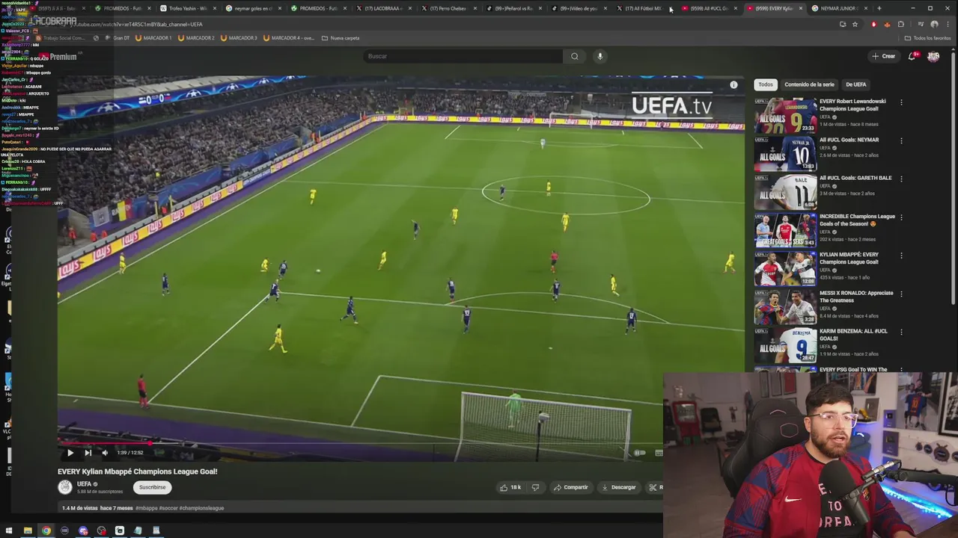Viewport: 958px width, 538px height.
Task: Click the play button on the video player
Action: [x=70, y=452]
